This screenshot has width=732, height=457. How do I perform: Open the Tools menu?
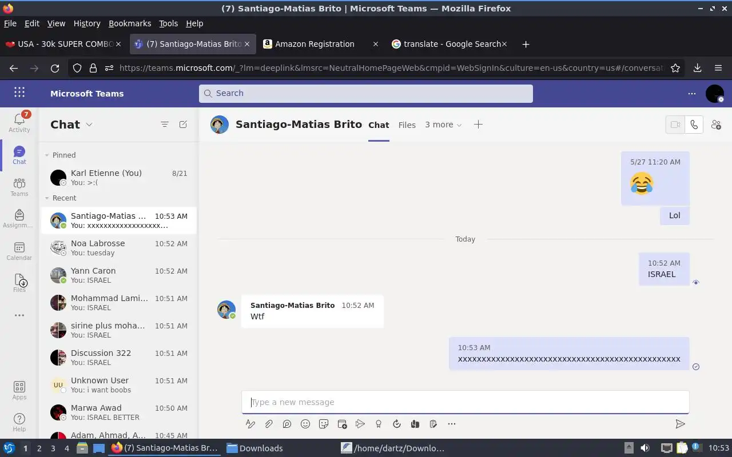pyautogui.click(x=168, y=23)
